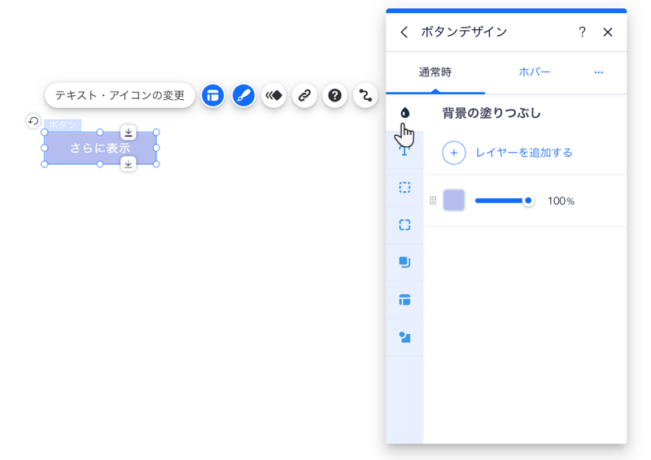Click the 100% opacity value
Screen dimensions: 651x460
tap(561, 202)
